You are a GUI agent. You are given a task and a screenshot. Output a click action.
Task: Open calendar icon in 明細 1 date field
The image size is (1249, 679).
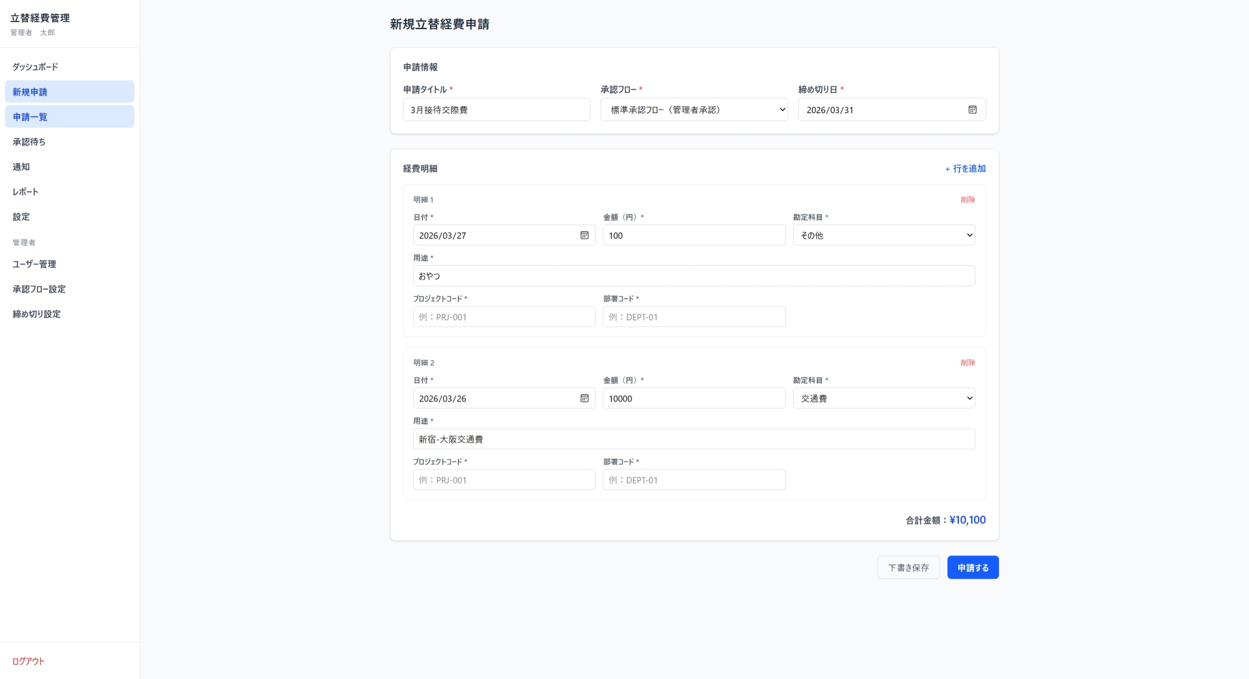click(x=584, y=235)
